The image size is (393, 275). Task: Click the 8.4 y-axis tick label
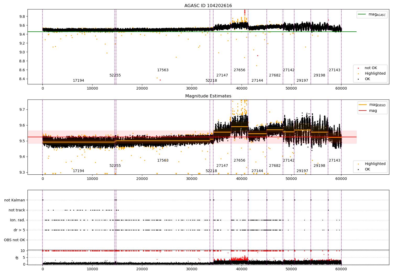(x=22, y=79)
